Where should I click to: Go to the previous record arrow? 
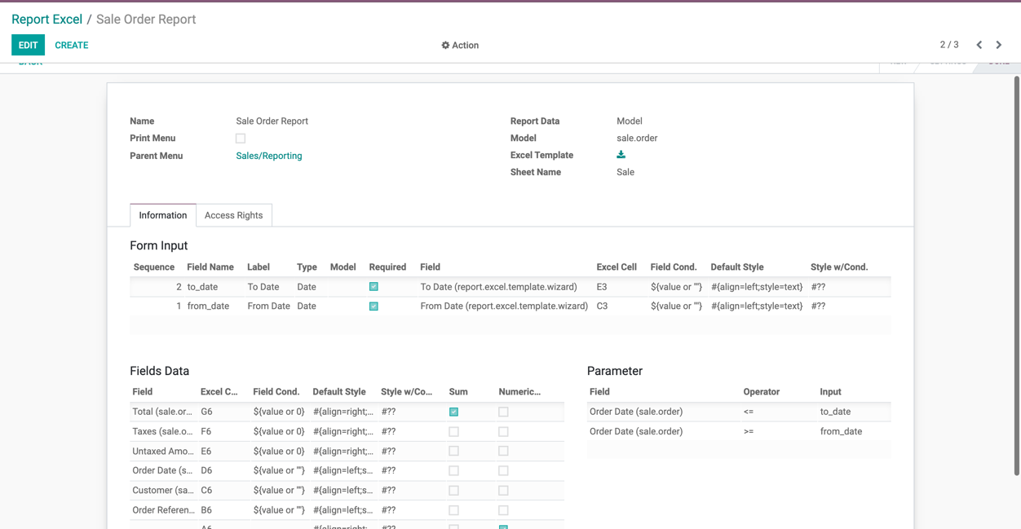[x=979, y=45]
